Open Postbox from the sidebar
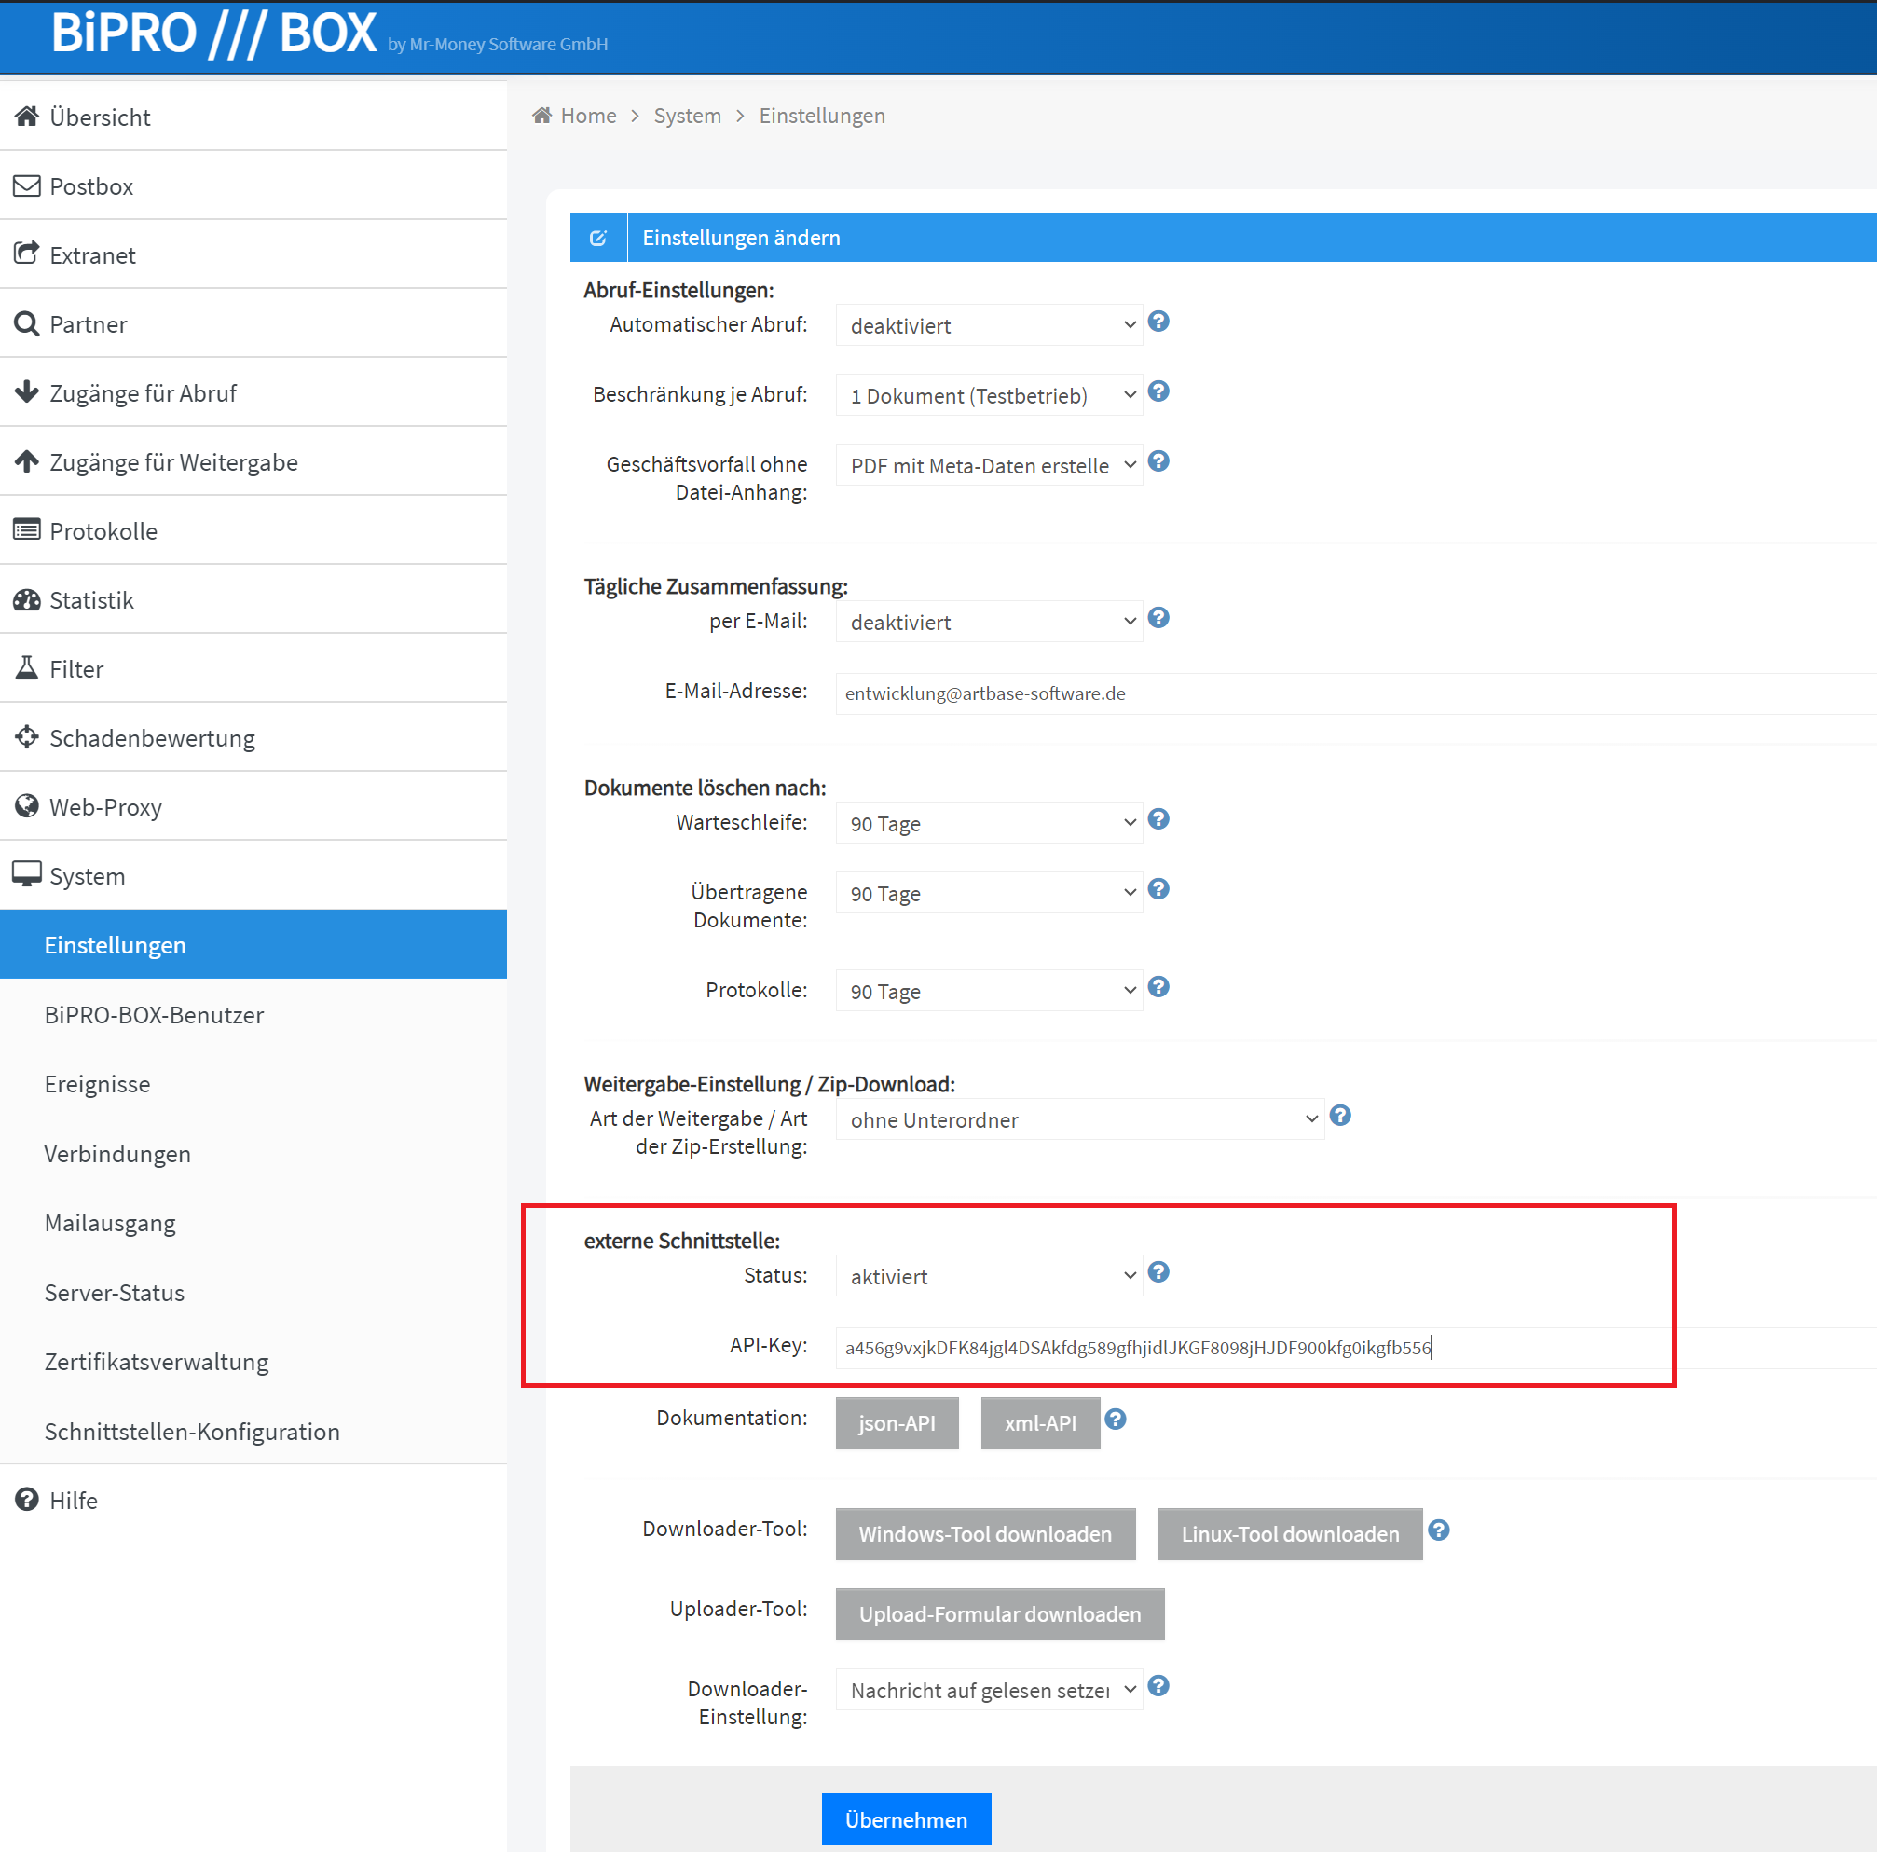This screenshot has height=1852, width=1877. 253,185
